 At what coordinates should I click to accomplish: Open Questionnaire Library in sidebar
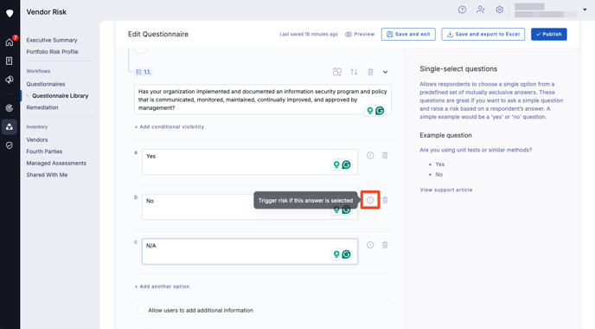[x=60, y=96]
